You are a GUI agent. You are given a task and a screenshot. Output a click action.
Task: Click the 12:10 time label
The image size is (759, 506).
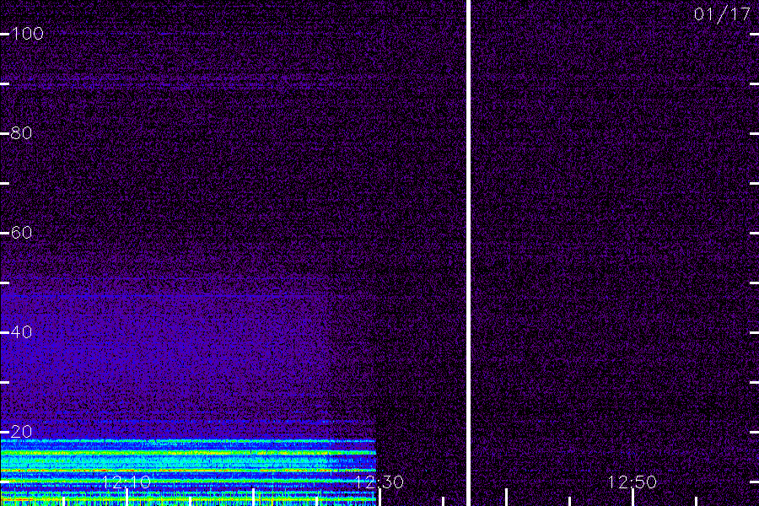[126, 482]
